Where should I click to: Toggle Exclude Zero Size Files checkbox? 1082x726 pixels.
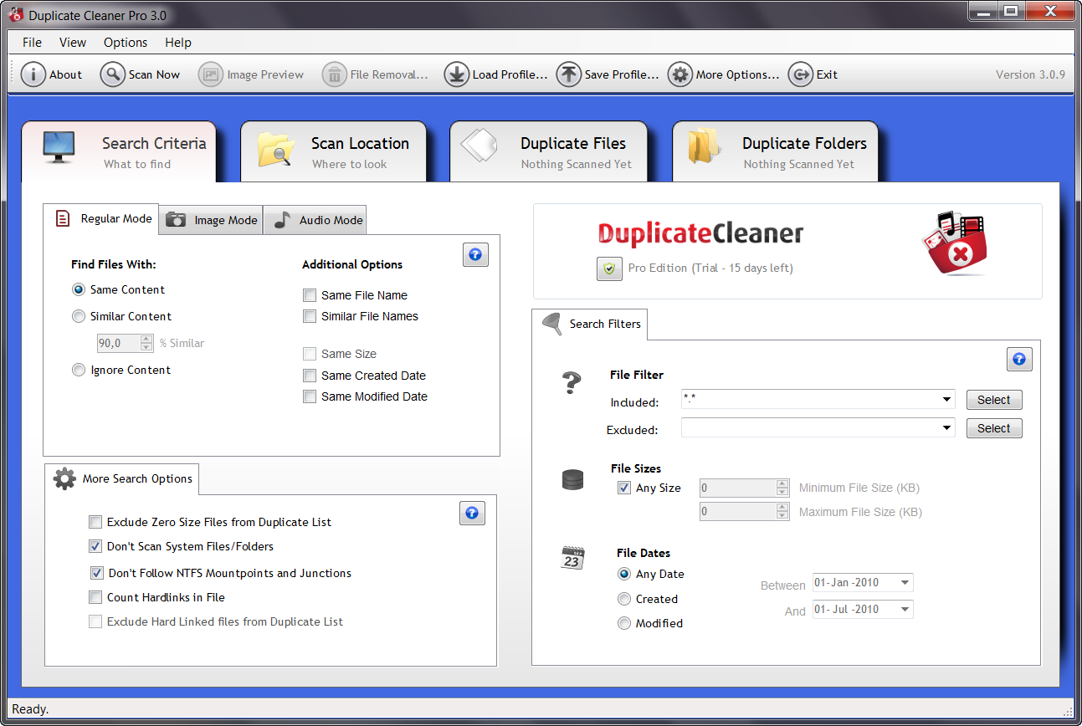pyautogui.click(x=95, y=522)
